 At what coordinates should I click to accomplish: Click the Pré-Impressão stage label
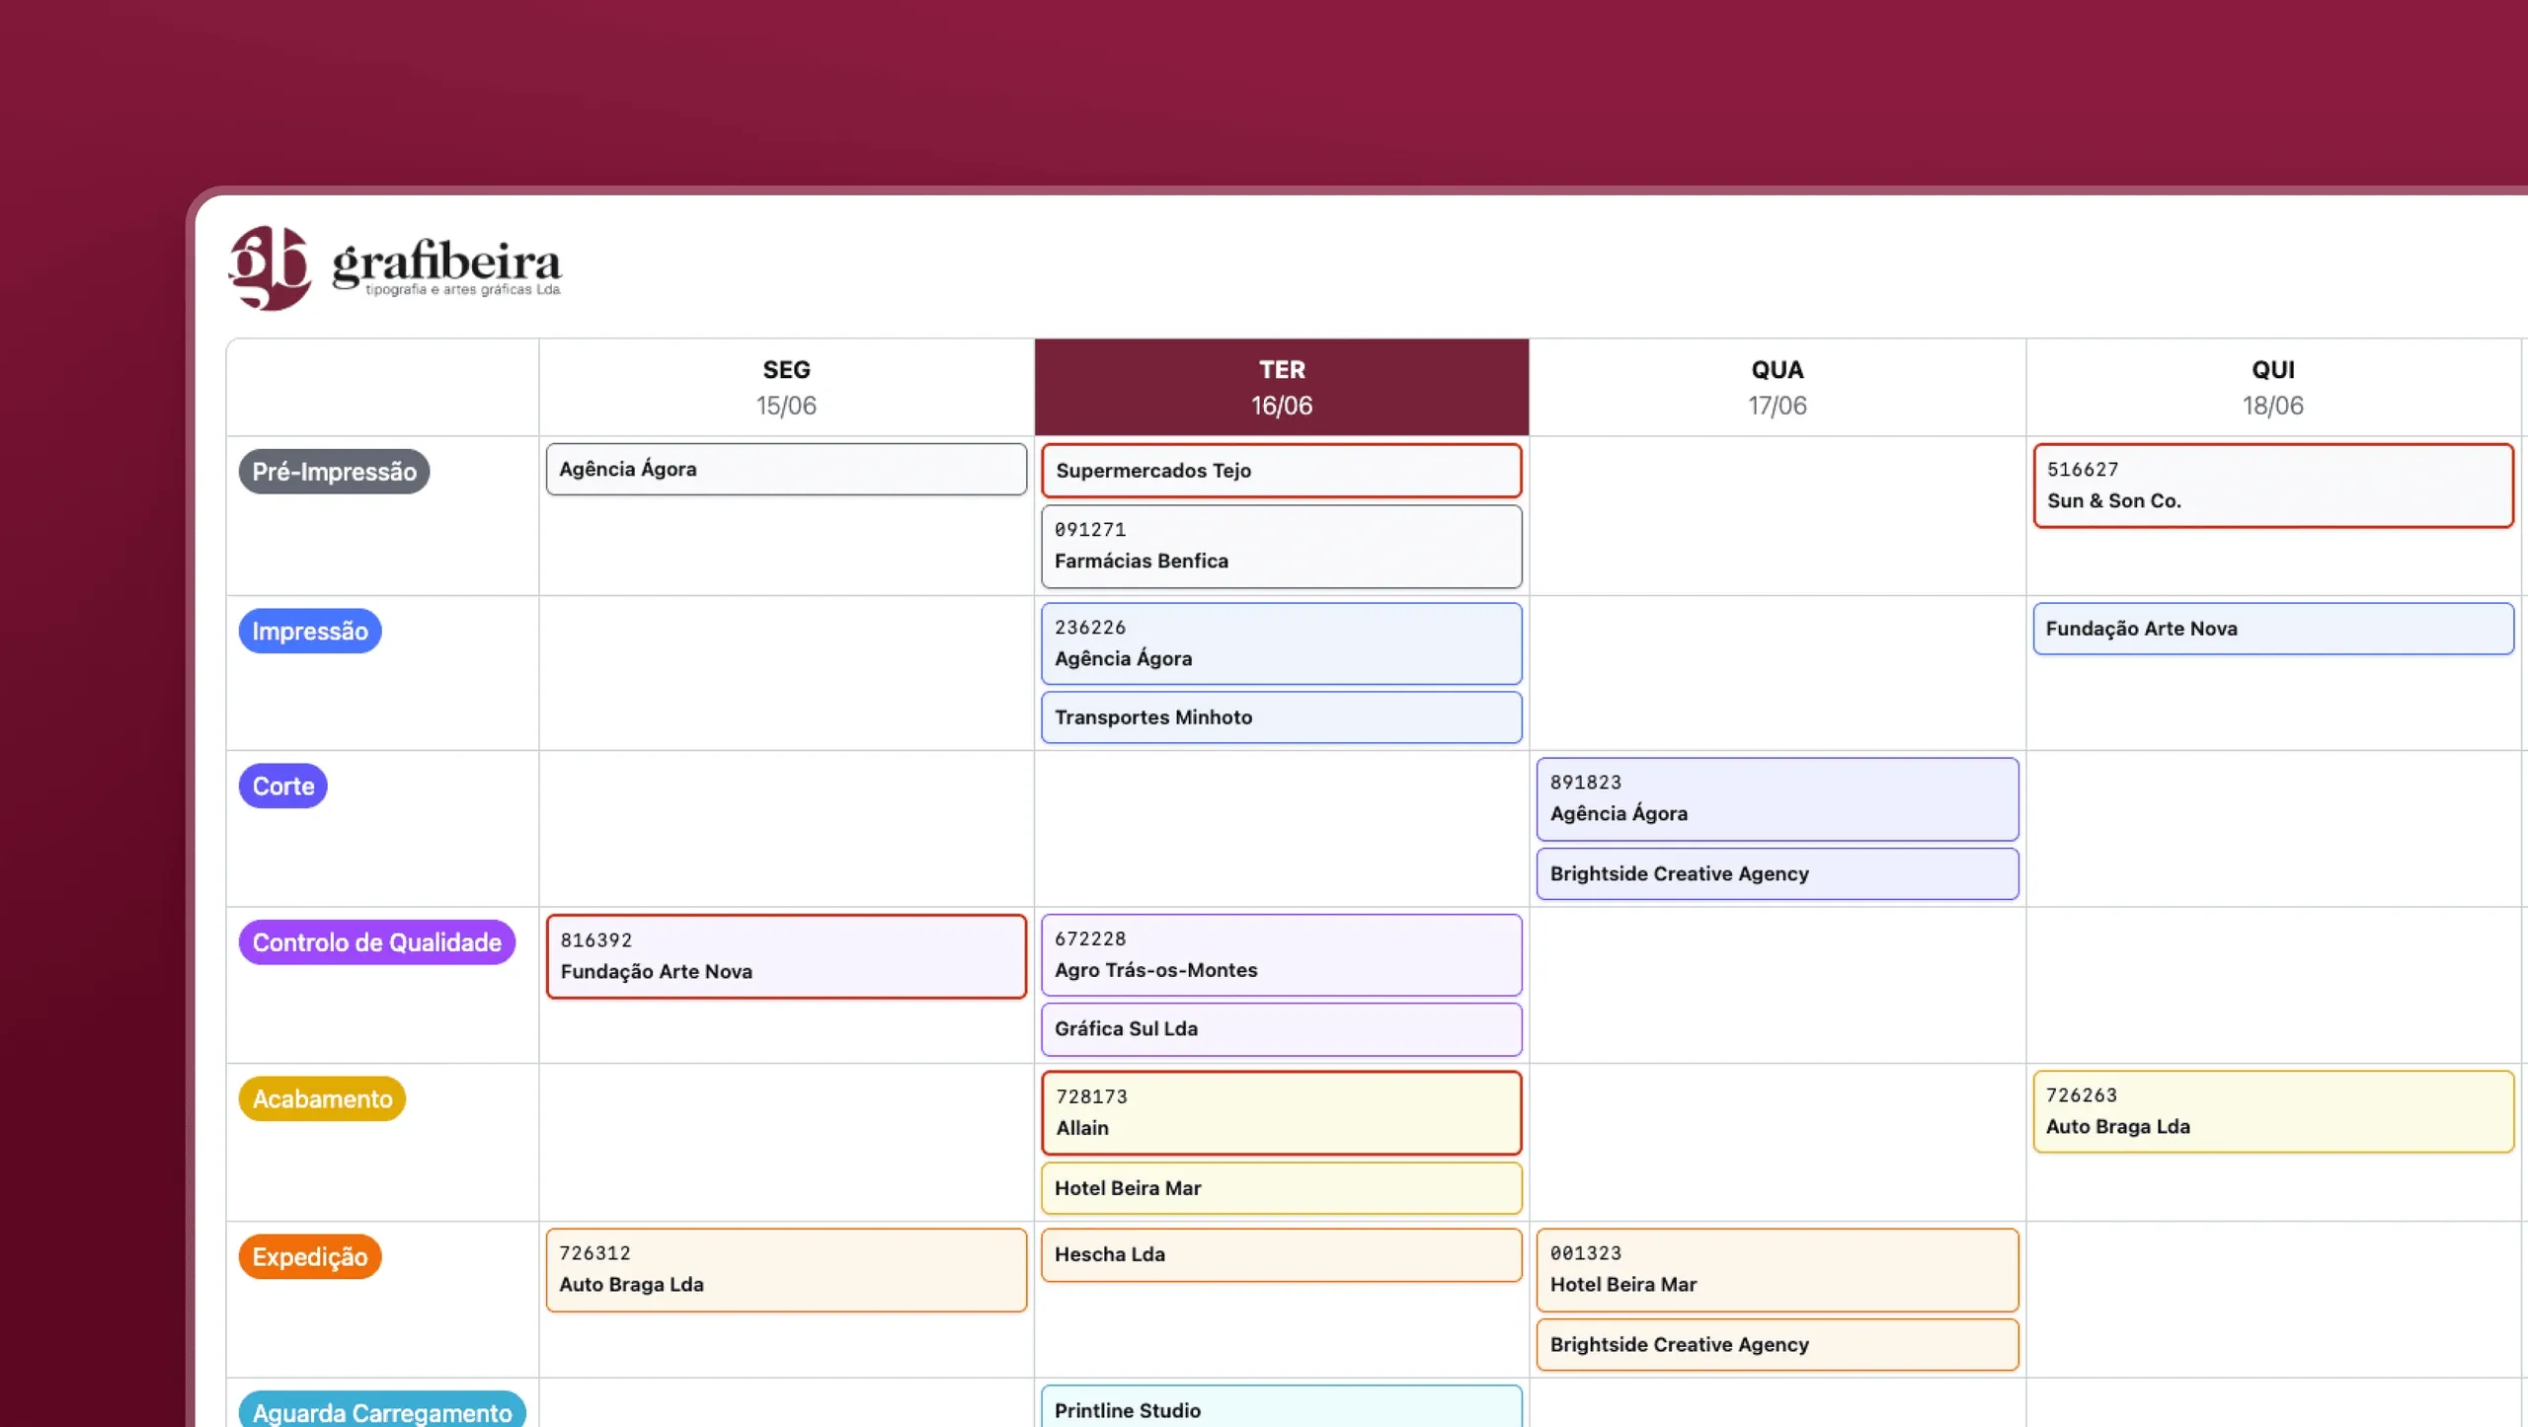click(334, 472)
